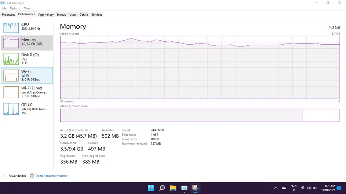This screenshot has width=346, height=194.
Task: Switch to the Processes tab
Action: [x=8, y=15]
